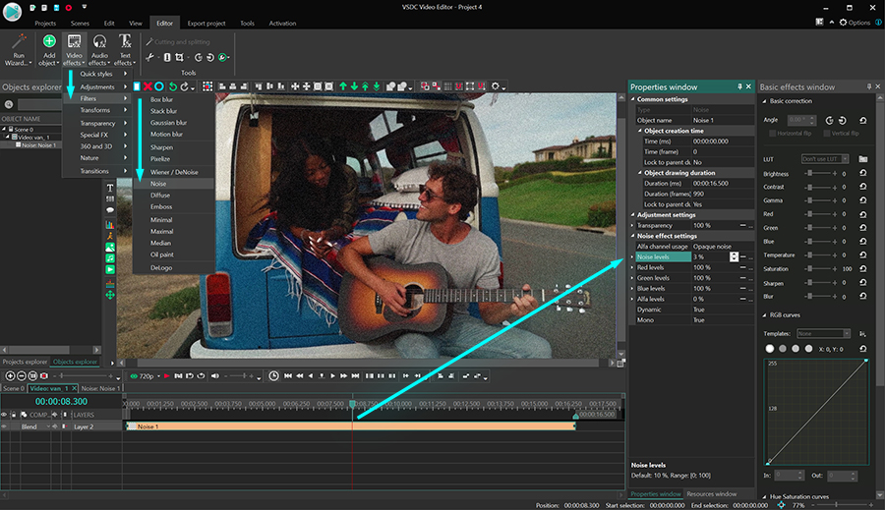Toggle Layer 2 visibility eye icon
The width and height of the screenshot is (885, 510).
pyautogui.click(x=4, y=426)
